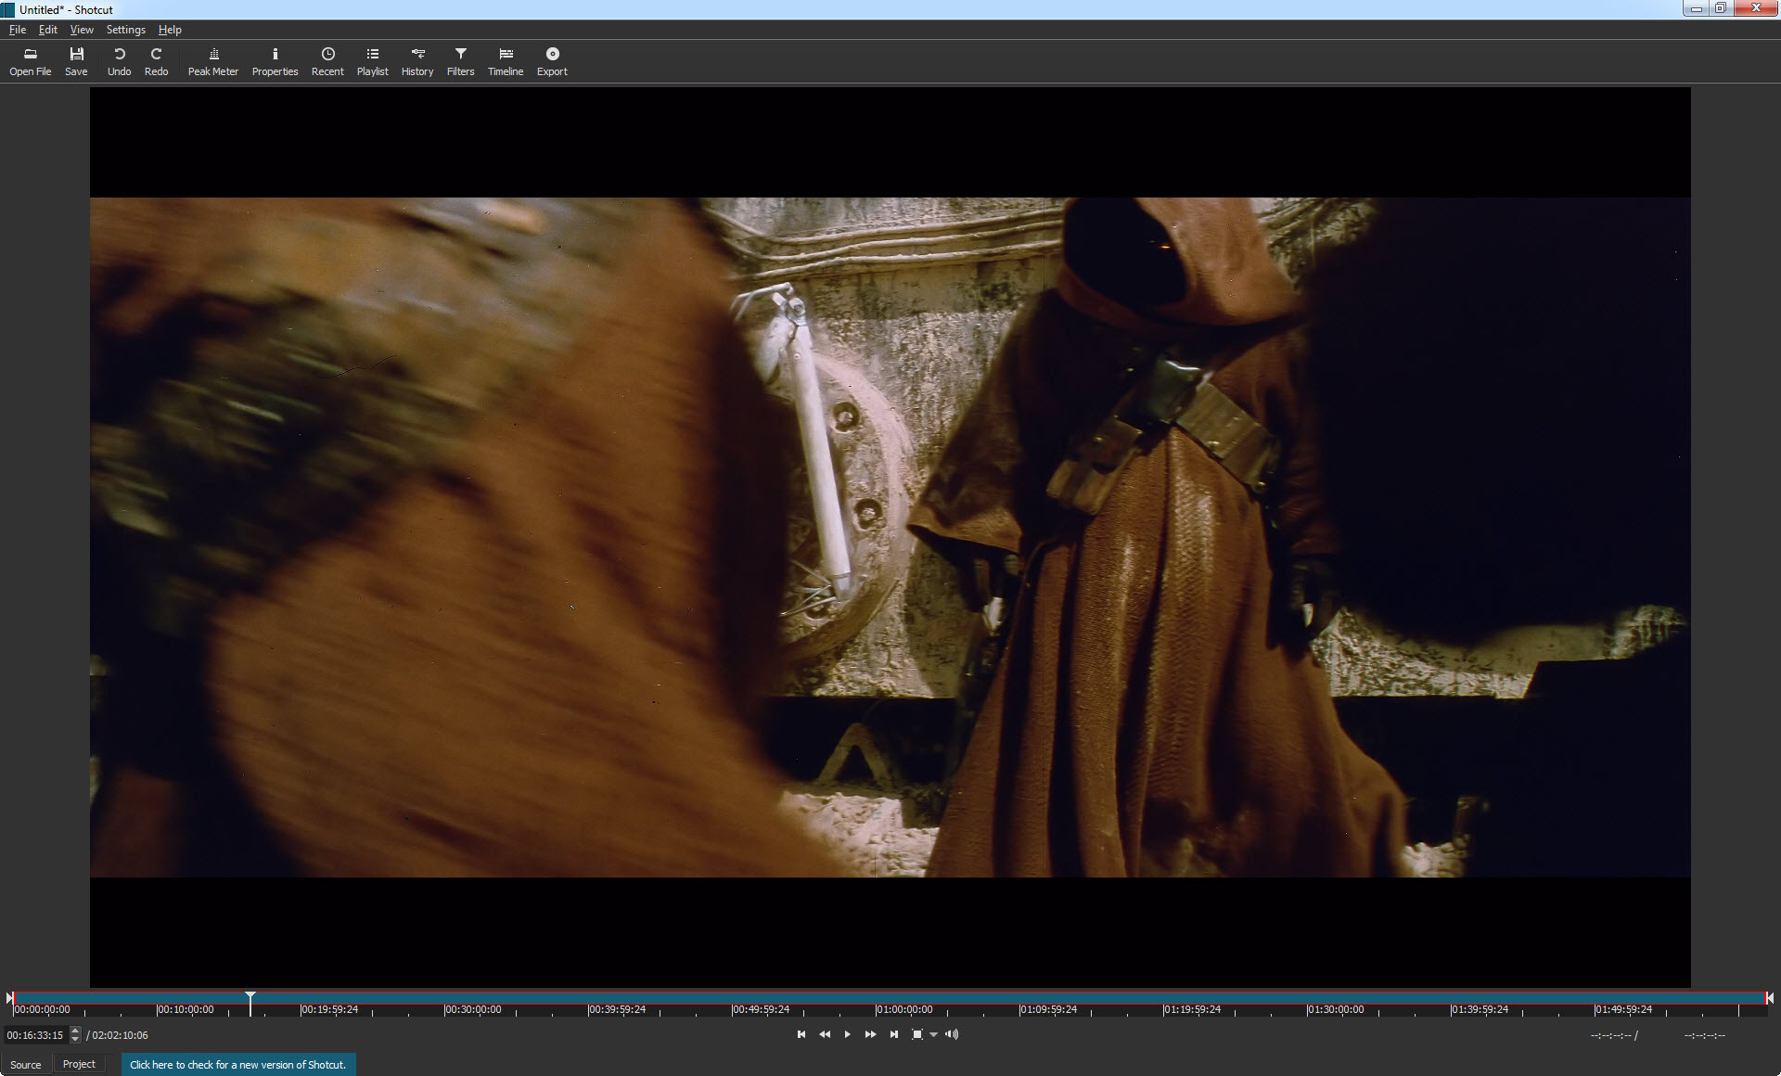Expand the zoom options dropdown arrow

click(x=933, y=1034)
